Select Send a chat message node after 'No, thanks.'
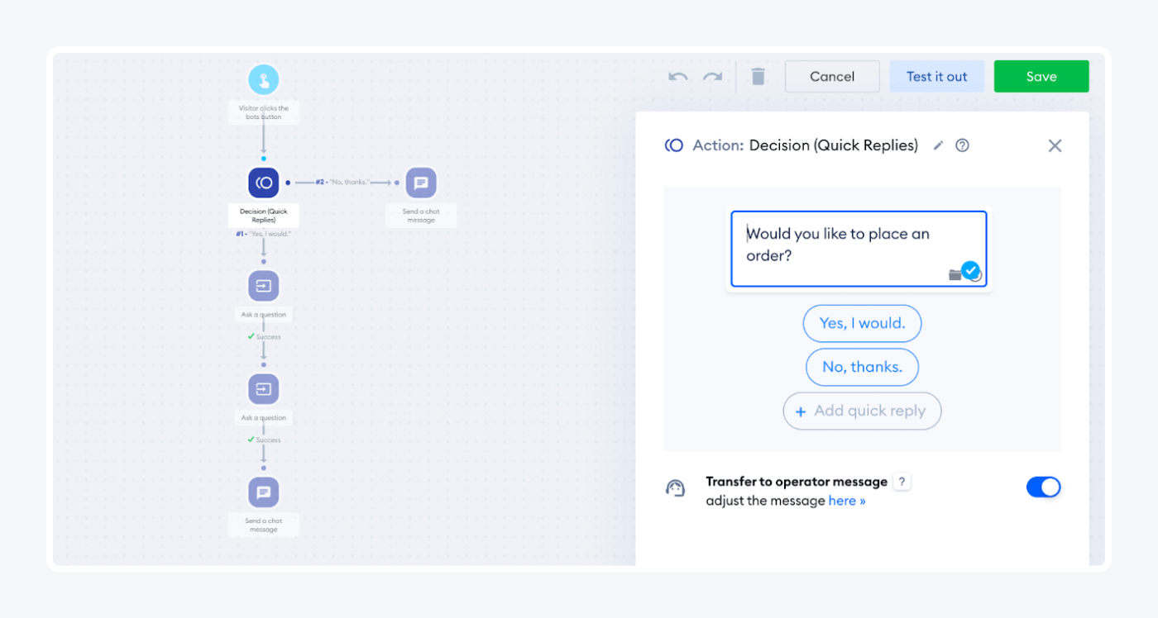The height and width of the screenshot is (618, 1158). point(421,183)
